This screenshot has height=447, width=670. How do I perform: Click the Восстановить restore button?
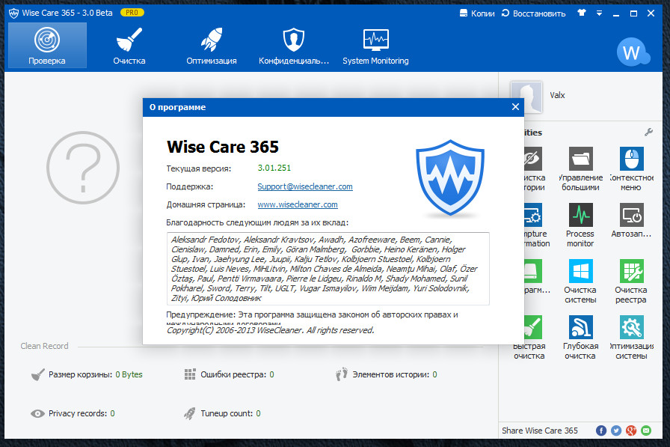point(533,13)
